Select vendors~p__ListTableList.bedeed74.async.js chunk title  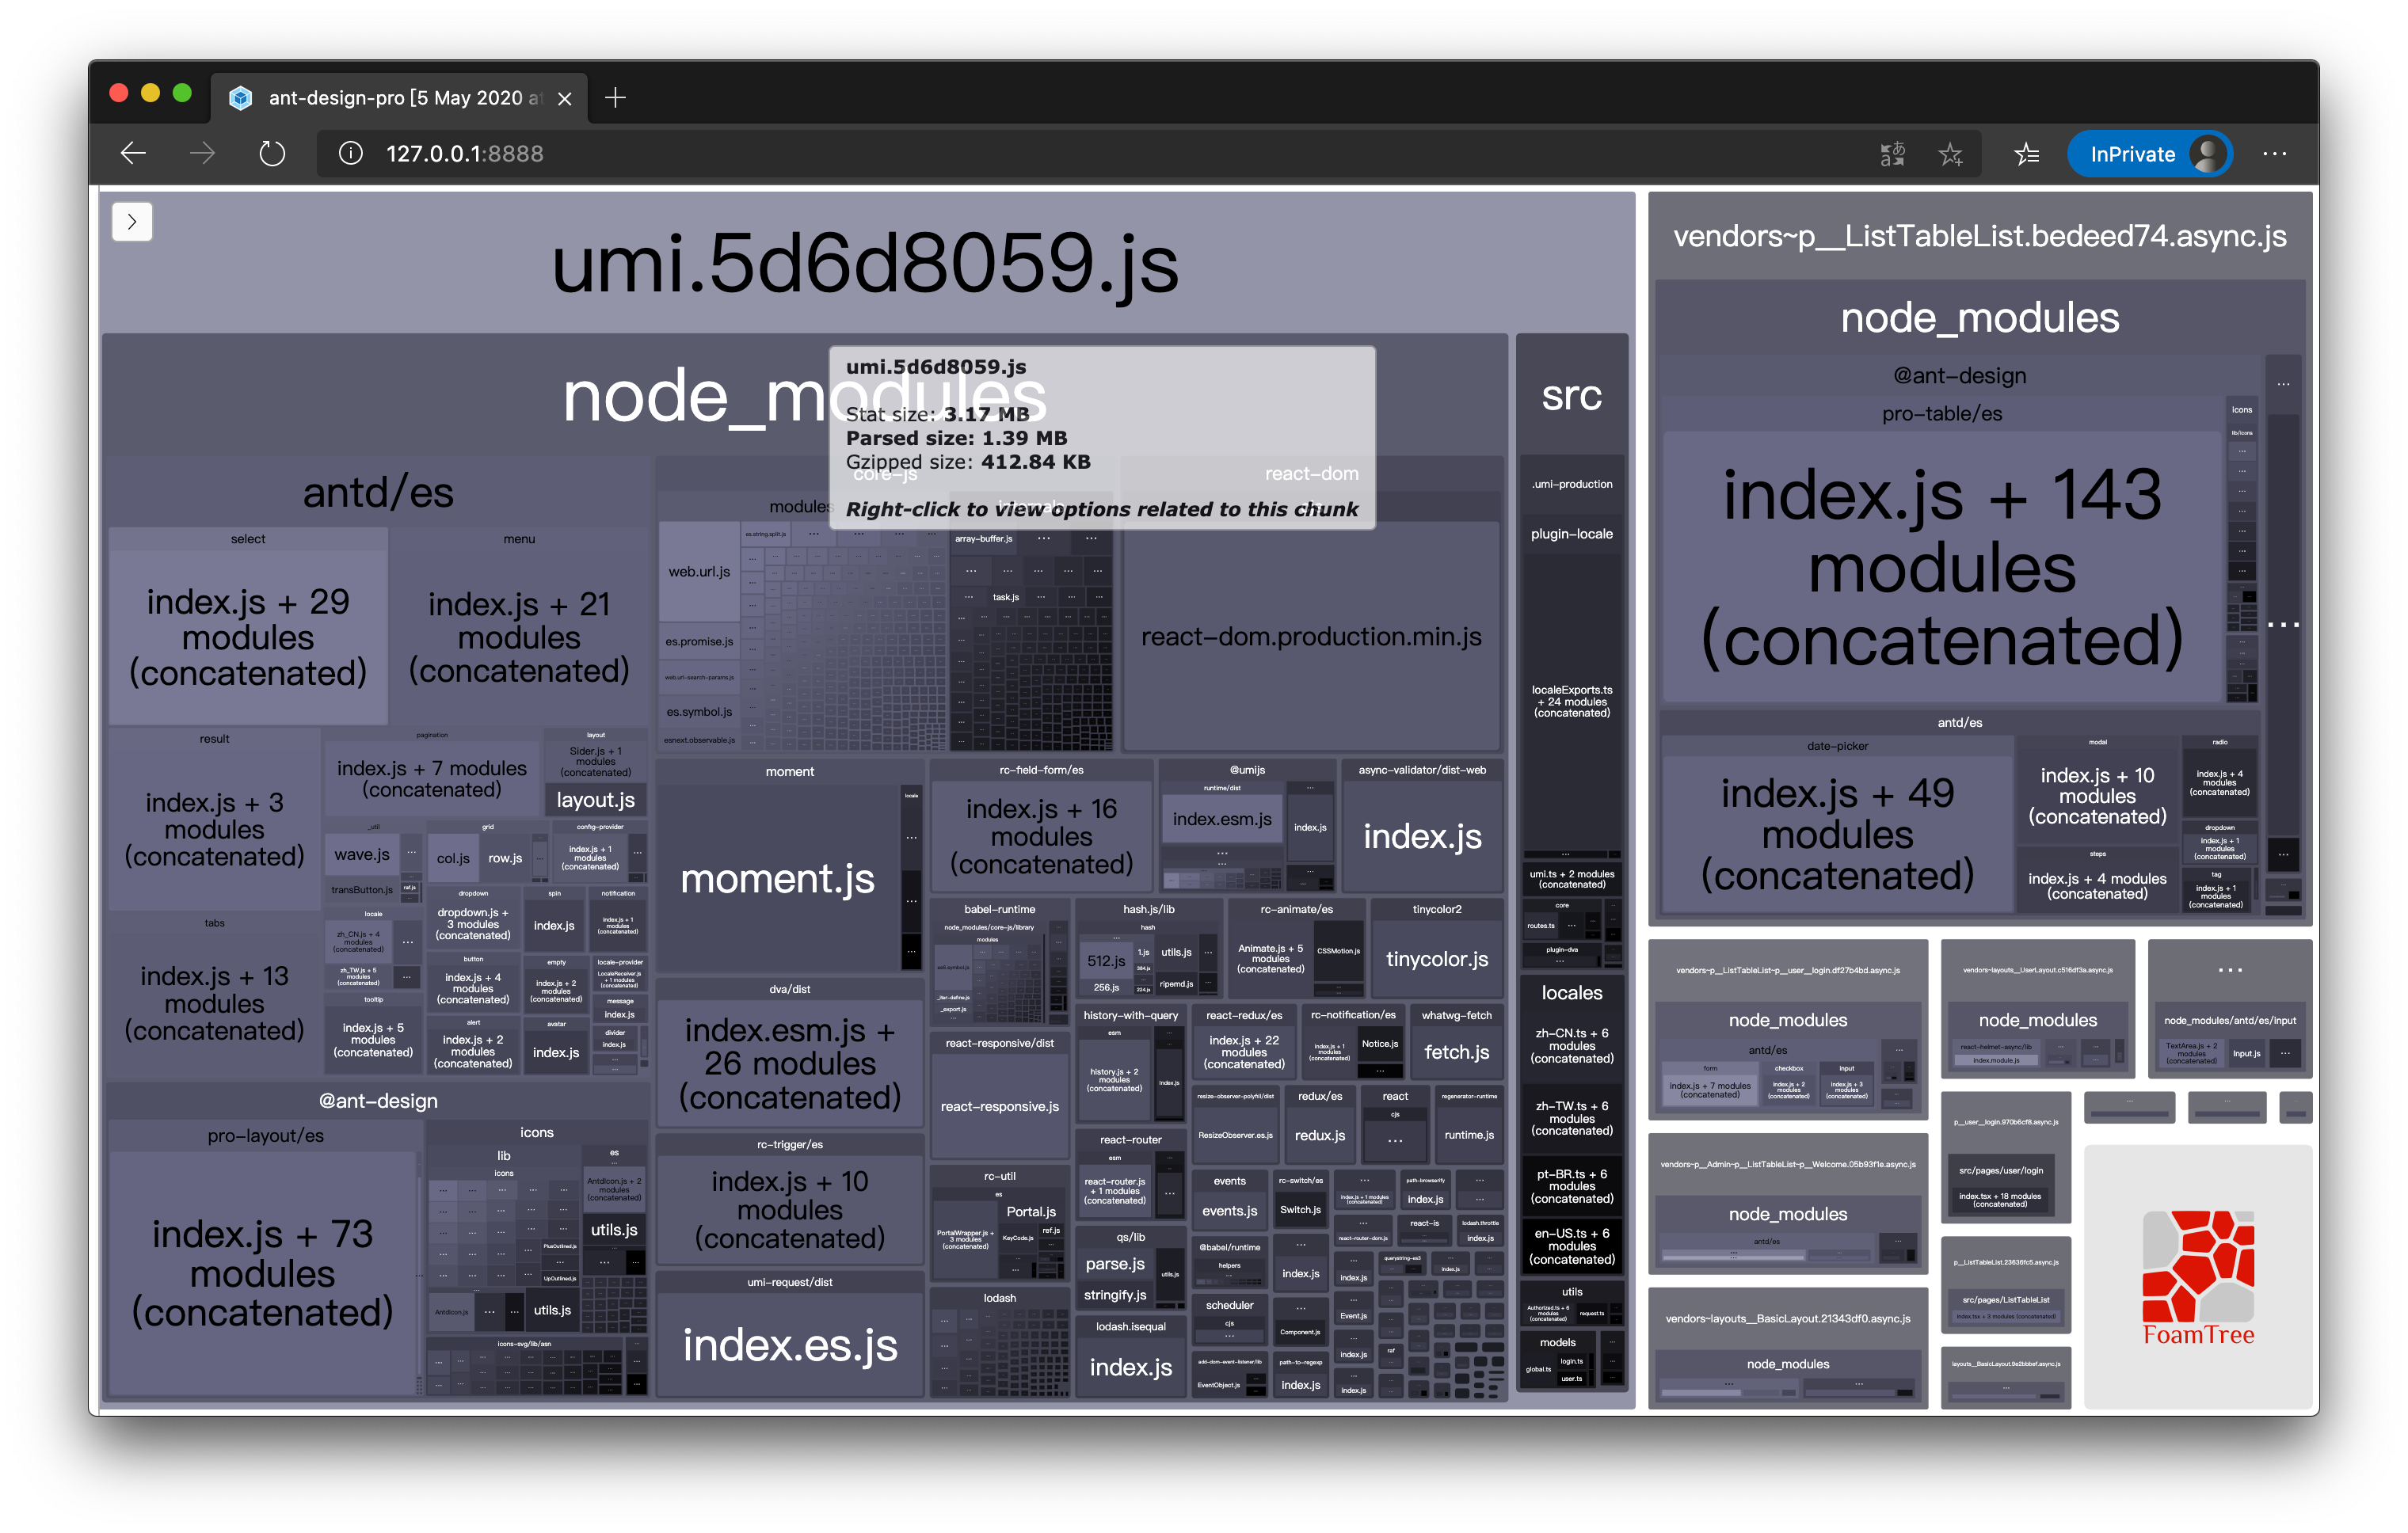[x=1980, y=236]
